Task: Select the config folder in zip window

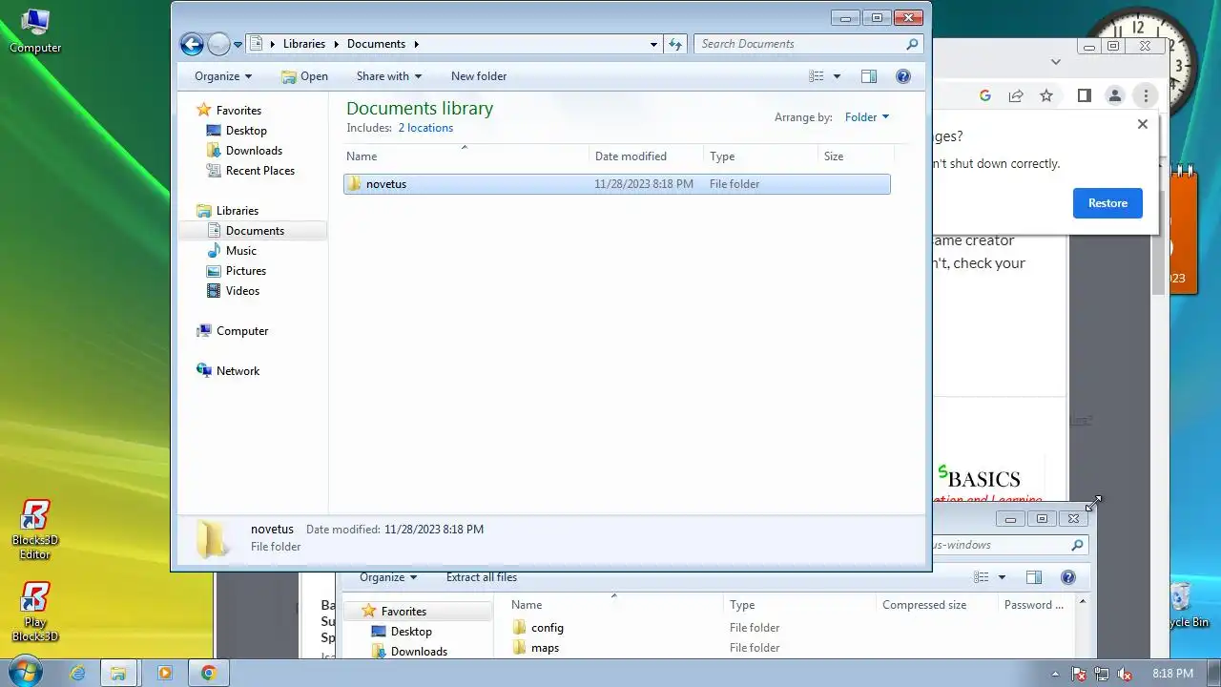Action: tap(548, 628)
